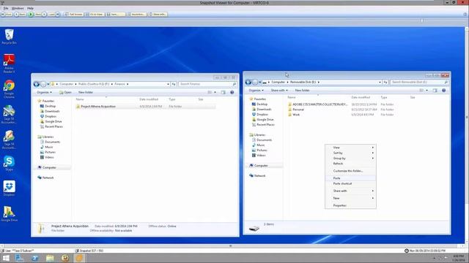The image size is (469, 263).
Task: Open the New submenu in context menu
Action: 350,198
